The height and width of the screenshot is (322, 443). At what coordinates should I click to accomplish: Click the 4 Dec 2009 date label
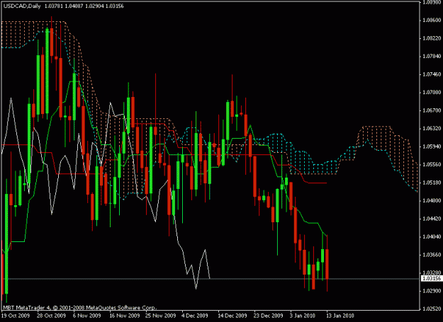pos(196,316)
